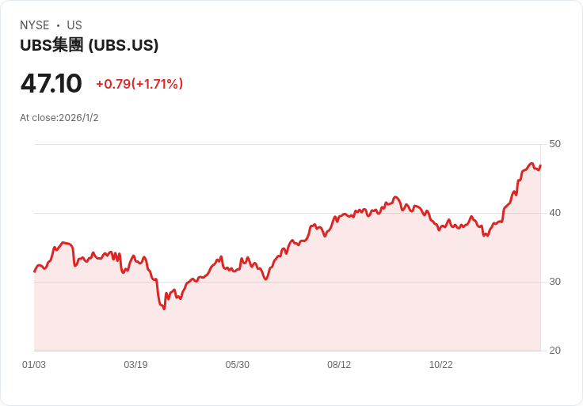Click the At close:2026/1/2 timestamp
The height and width of the screenshot is (406, 583).
(59, 118)
